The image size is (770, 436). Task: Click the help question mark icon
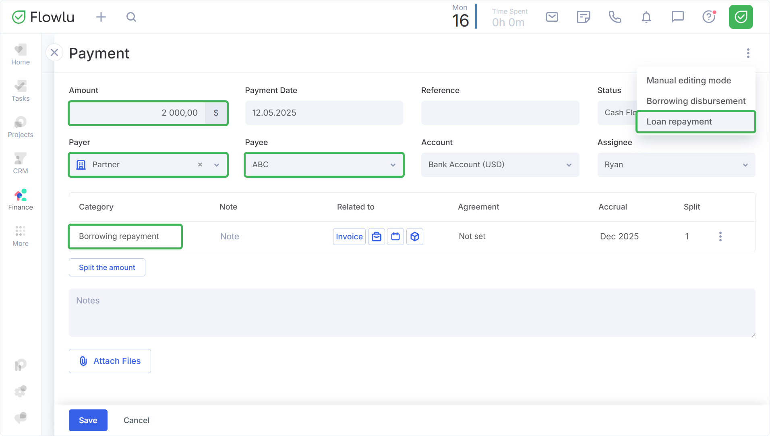coord(708,17)
